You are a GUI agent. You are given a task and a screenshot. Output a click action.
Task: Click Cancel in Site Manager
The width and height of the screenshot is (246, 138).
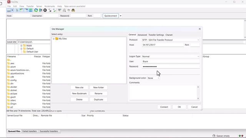coord(194,107)
